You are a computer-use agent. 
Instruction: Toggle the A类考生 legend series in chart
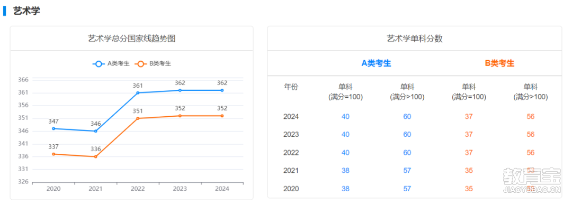(111, 64)
